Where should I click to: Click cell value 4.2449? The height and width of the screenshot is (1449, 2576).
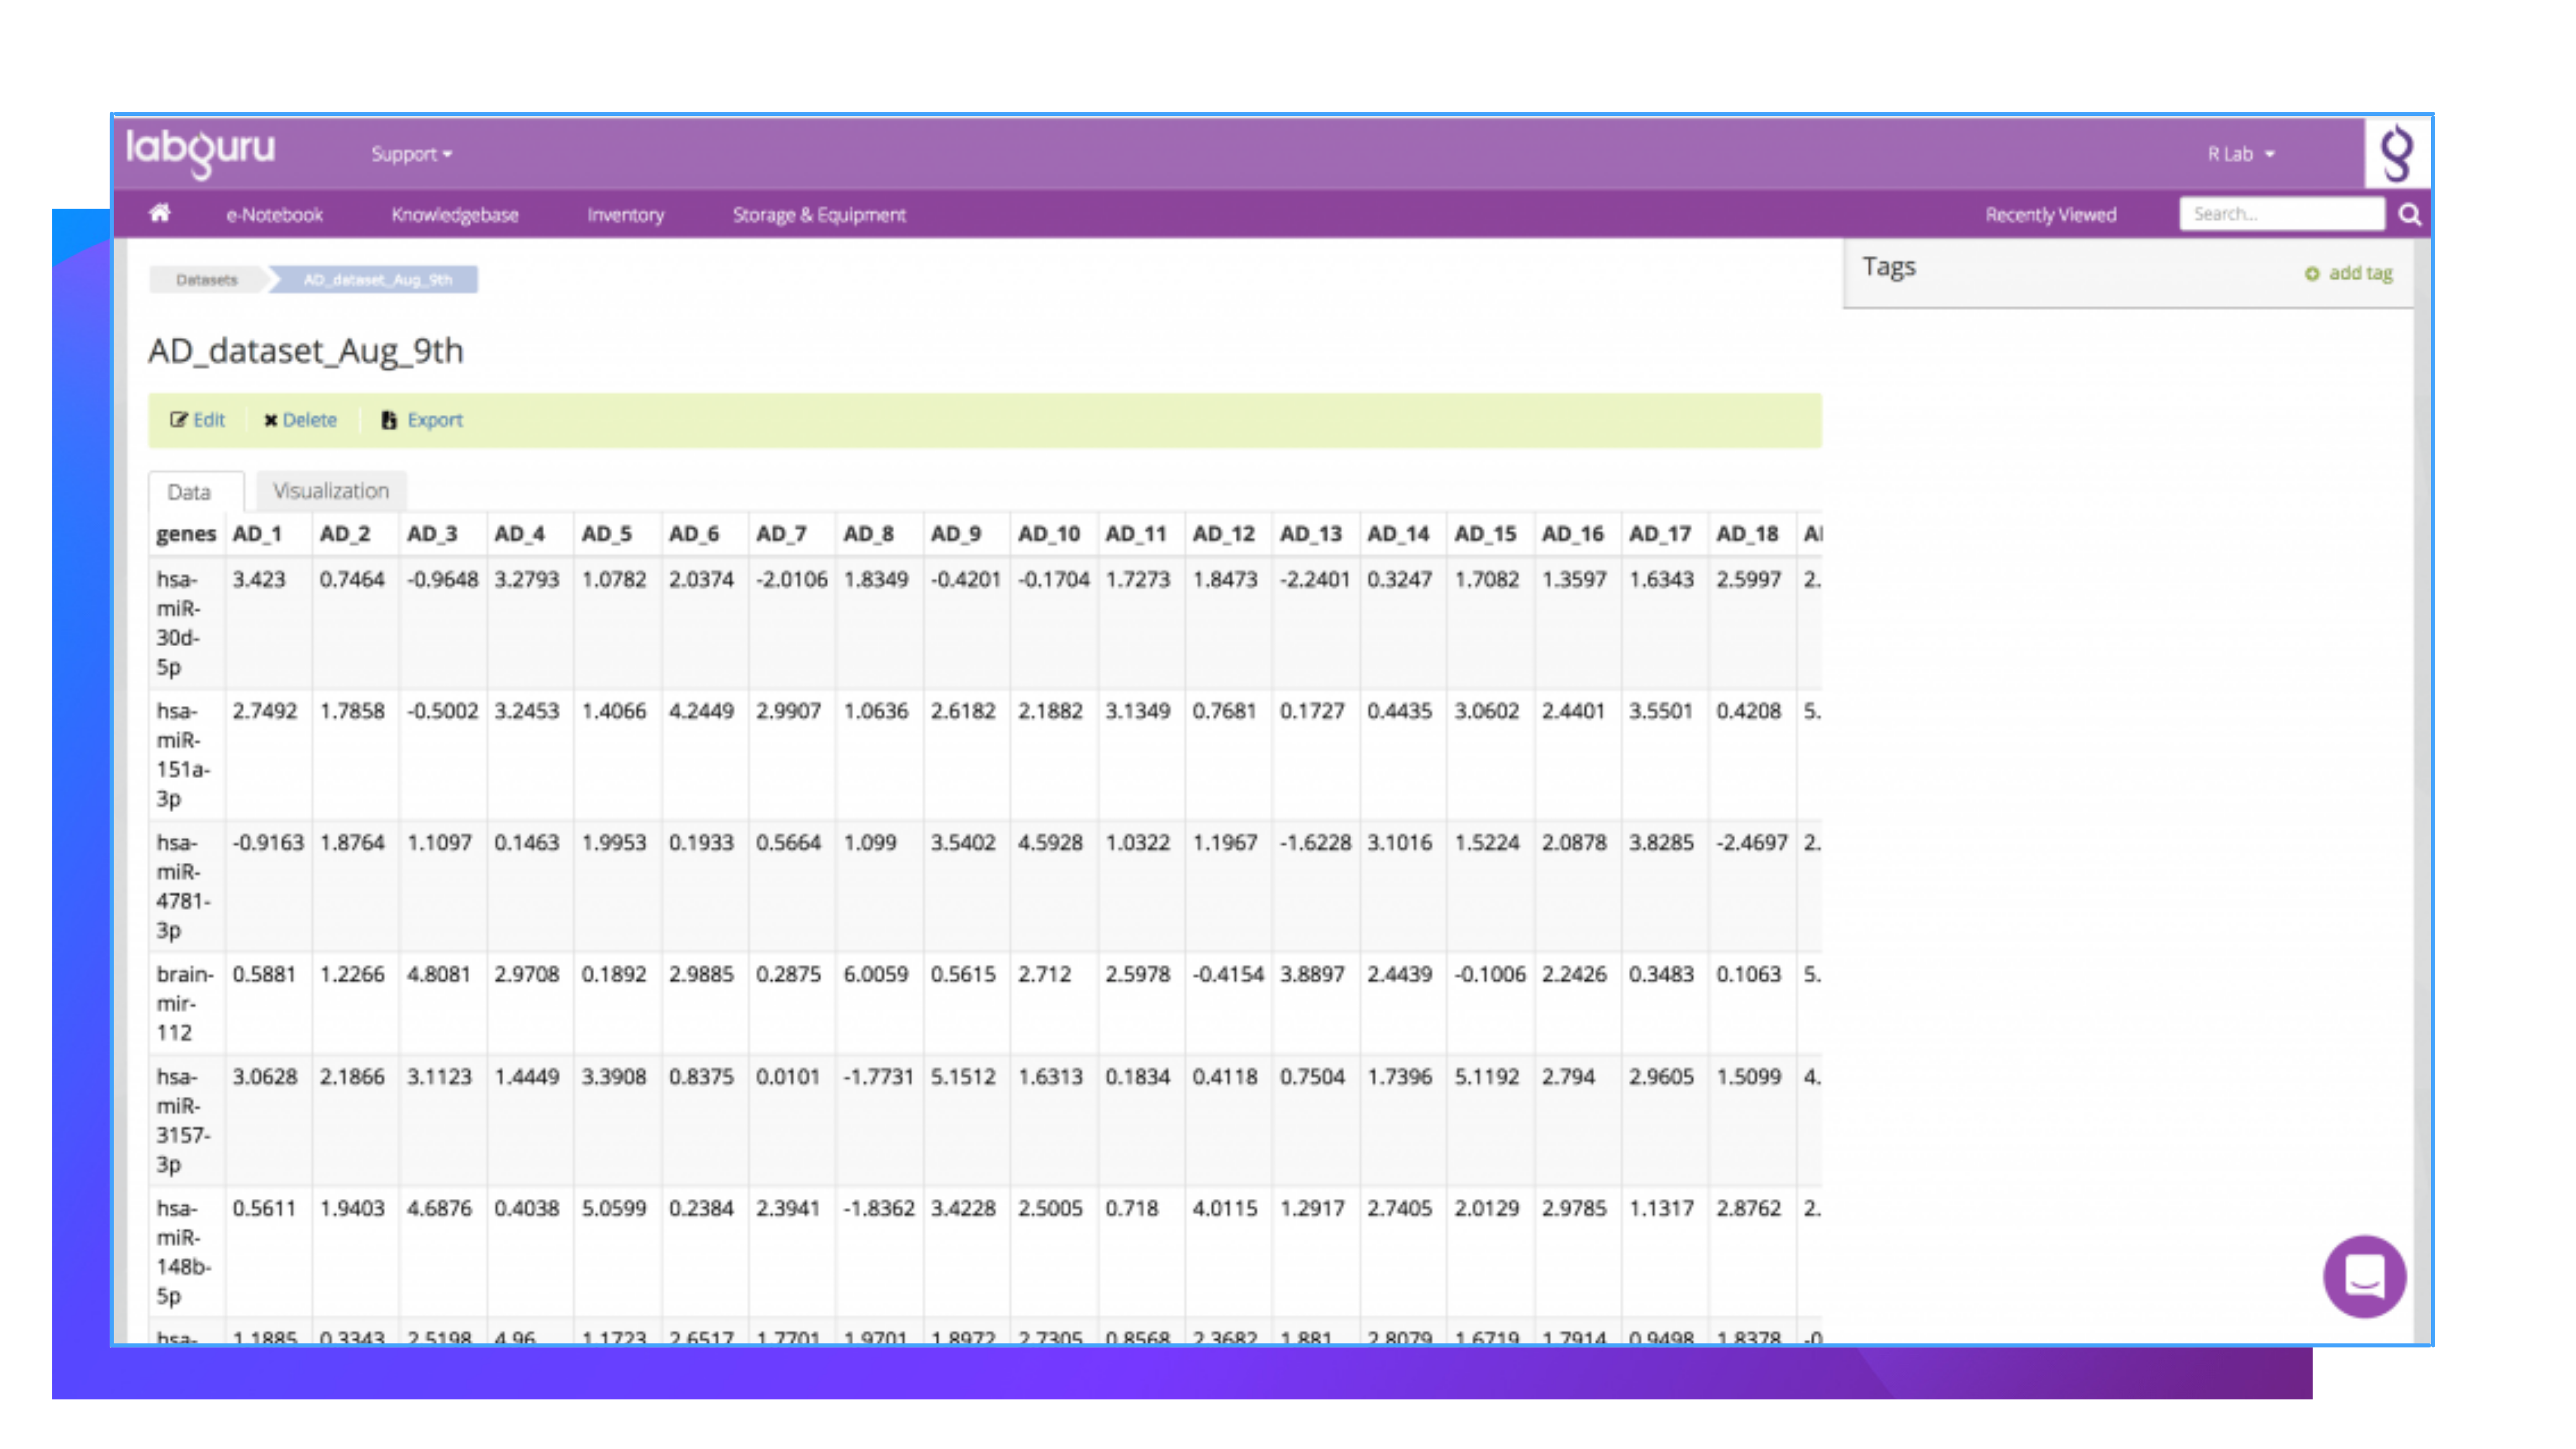pyautogui.click(x=701, y=711)
